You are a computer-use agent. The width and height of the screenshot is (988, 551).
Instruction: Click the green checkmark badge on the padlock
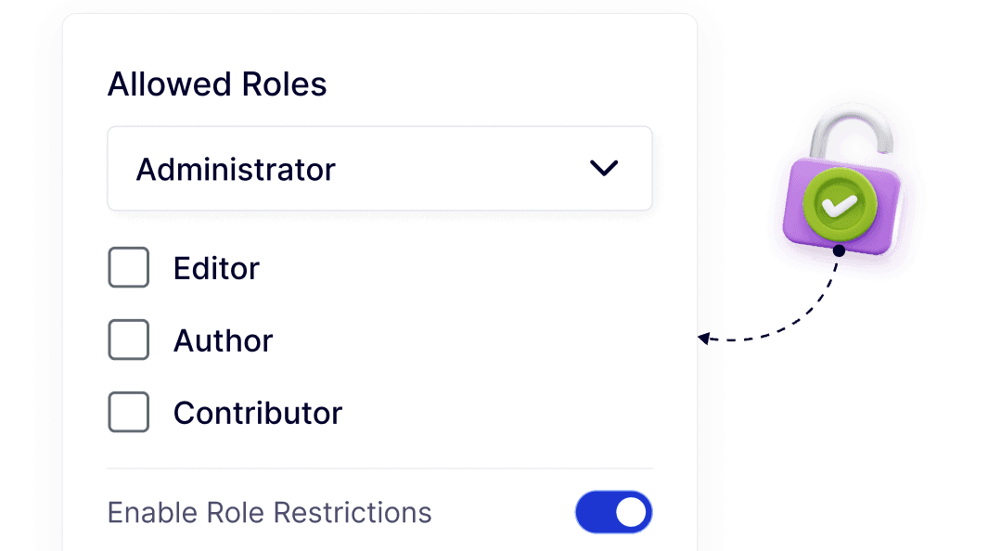[x=840, y=206]
